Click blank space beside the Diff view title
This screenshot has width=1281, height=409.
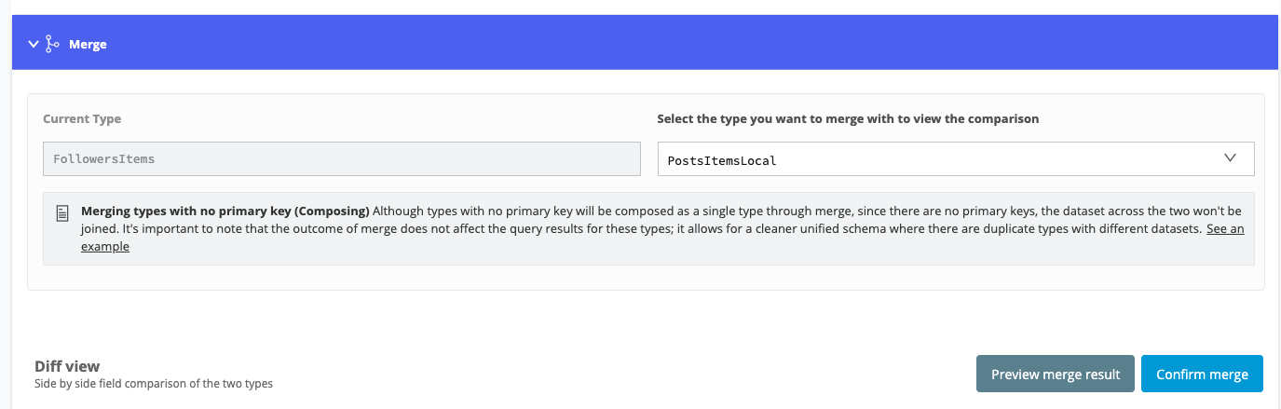click(559, 373)
